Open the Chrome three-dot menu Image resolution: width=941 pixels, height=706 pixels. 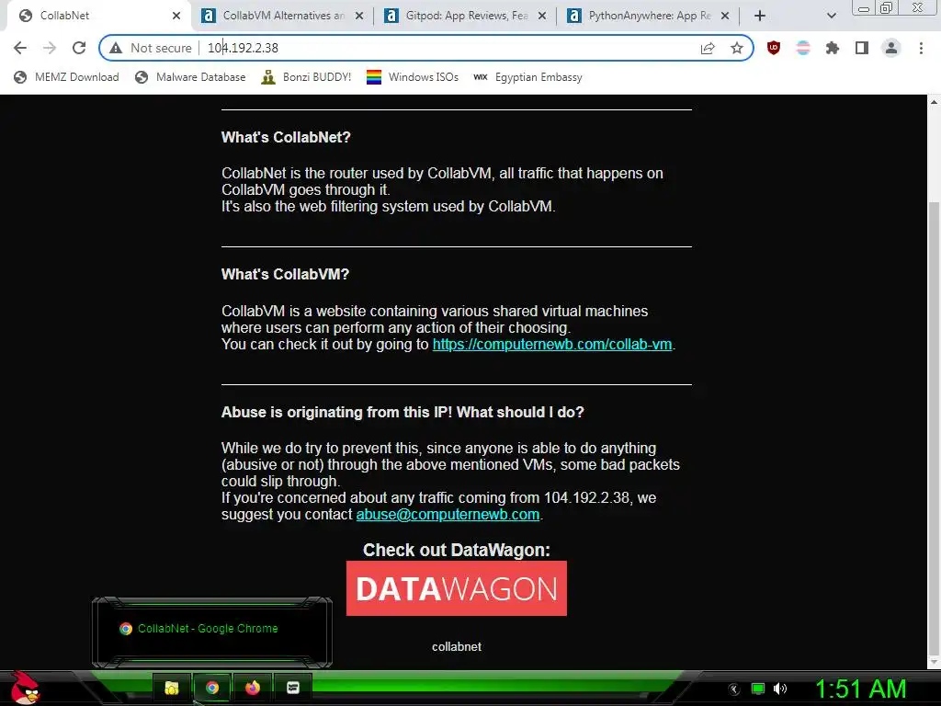921,48
